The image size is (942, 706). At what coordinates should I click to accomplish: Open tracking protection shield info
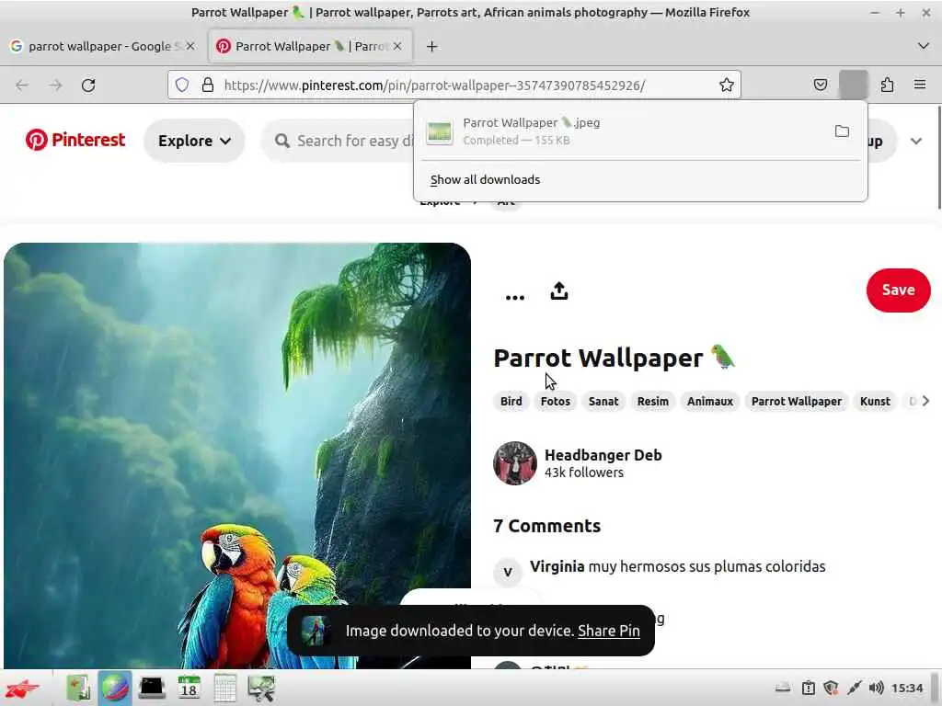[182, 85]
